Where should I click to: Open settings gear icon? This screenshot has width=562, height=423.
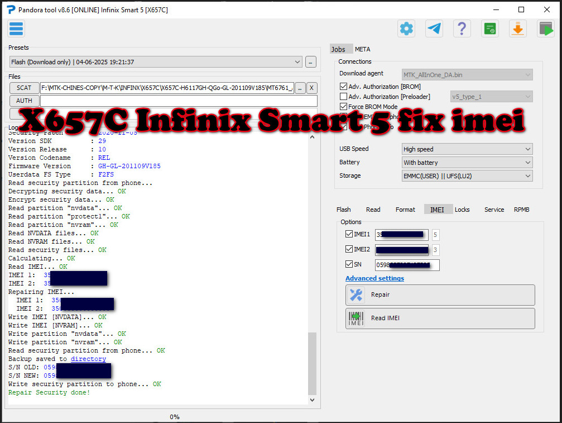[x=406, y=28]
